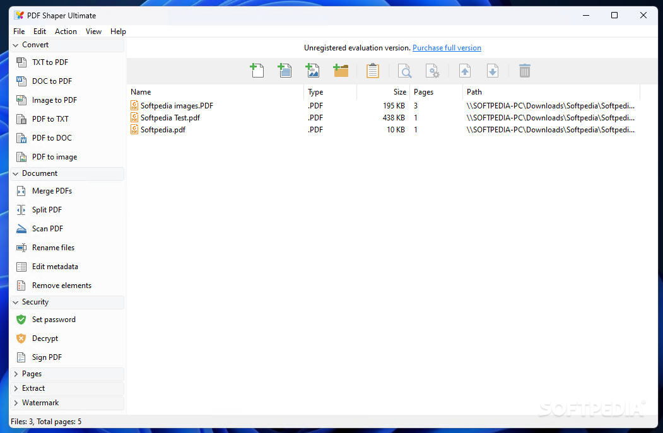Open the View menu

93,32
